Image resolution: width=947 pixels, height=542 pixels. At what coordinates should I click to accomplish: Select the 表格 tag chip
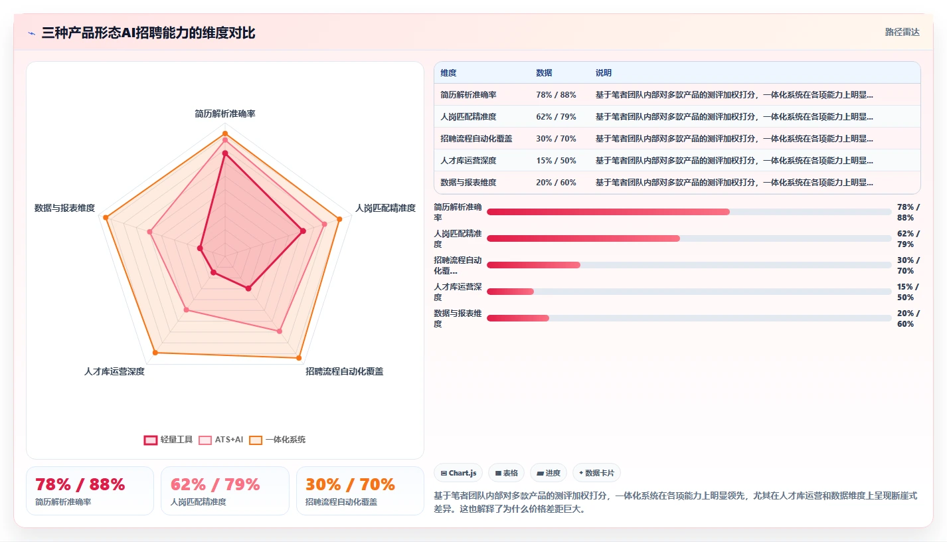click(506, 473)
